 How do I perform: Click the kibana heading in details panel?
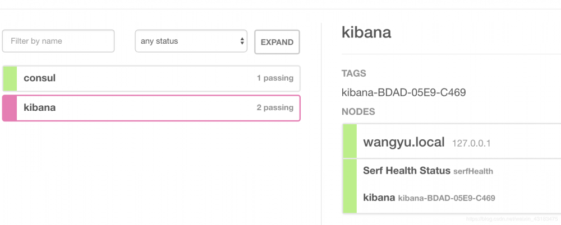(x=366, y=32)
